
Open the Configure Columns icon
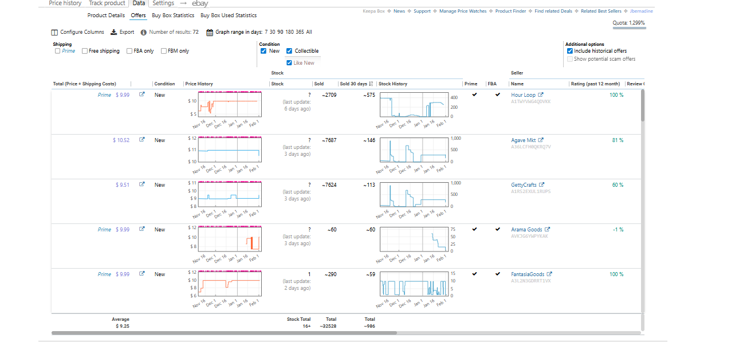point(54,33)
